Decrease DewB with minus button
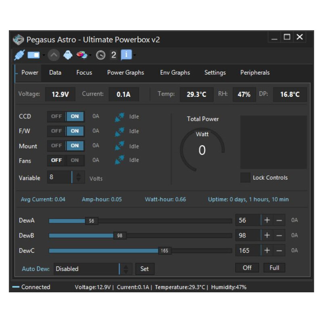Screen dimensions: 323x323 click(279, 235)
